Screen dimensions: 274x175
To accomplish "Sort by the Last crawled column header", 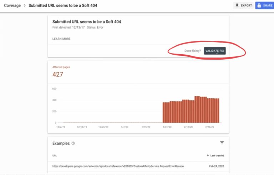I will 217,155.
